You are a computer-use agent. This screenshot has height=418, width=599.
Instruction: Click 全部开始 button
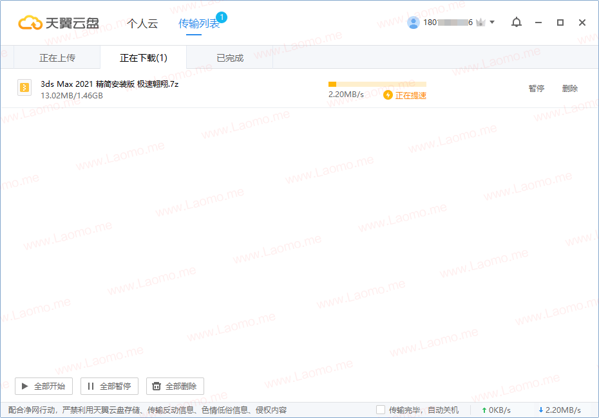[x=44, y=386]
